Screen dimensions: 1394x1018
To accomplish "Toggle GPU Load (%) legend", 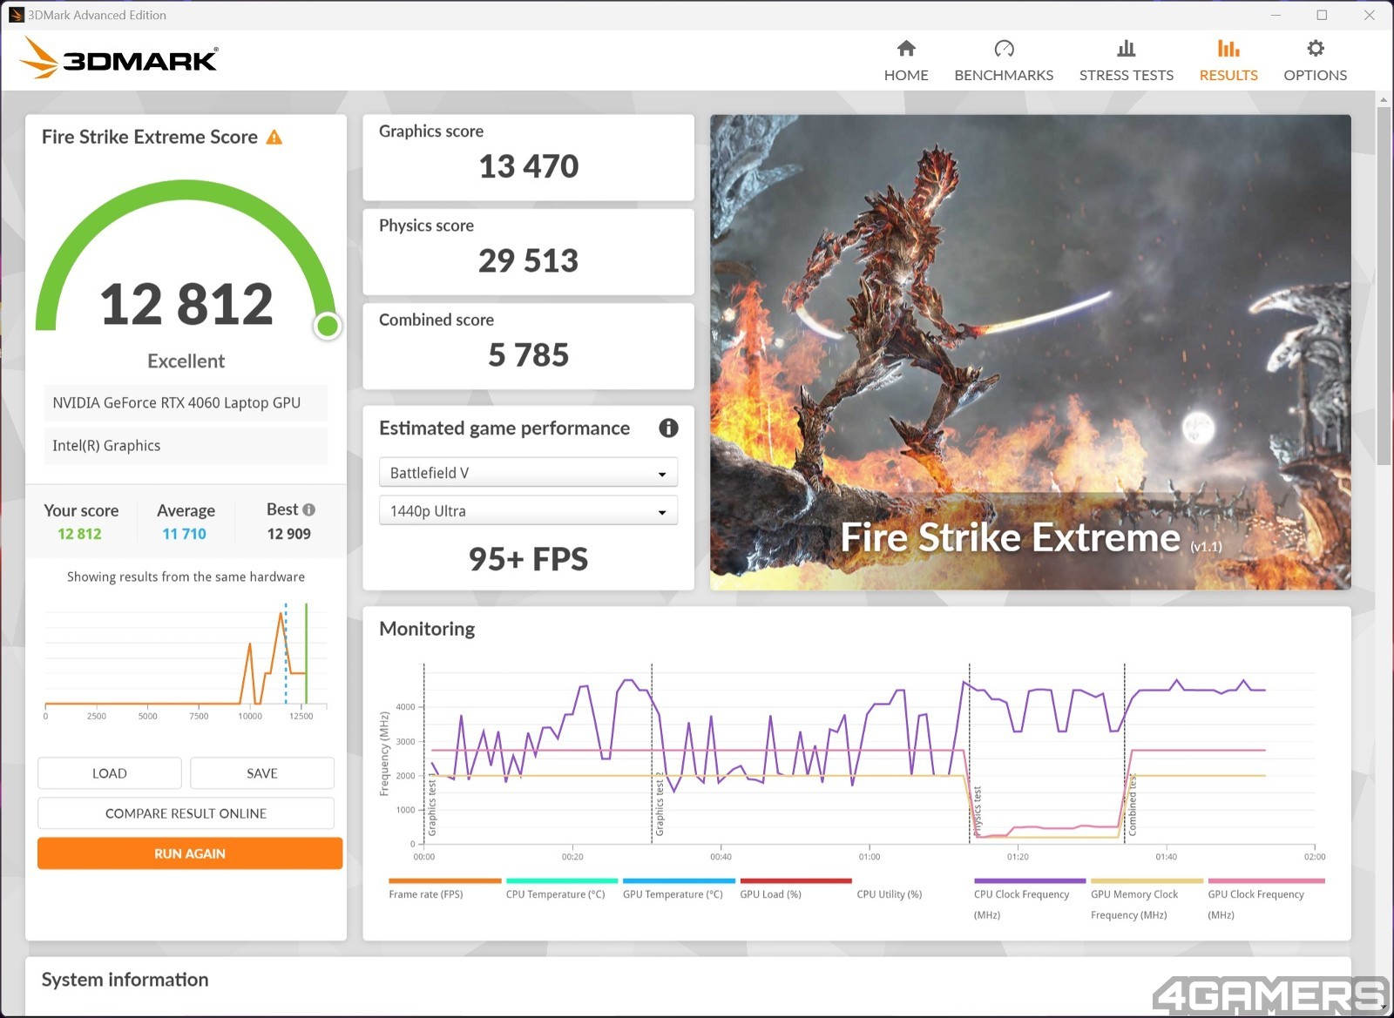I will (x=770, y=894).
